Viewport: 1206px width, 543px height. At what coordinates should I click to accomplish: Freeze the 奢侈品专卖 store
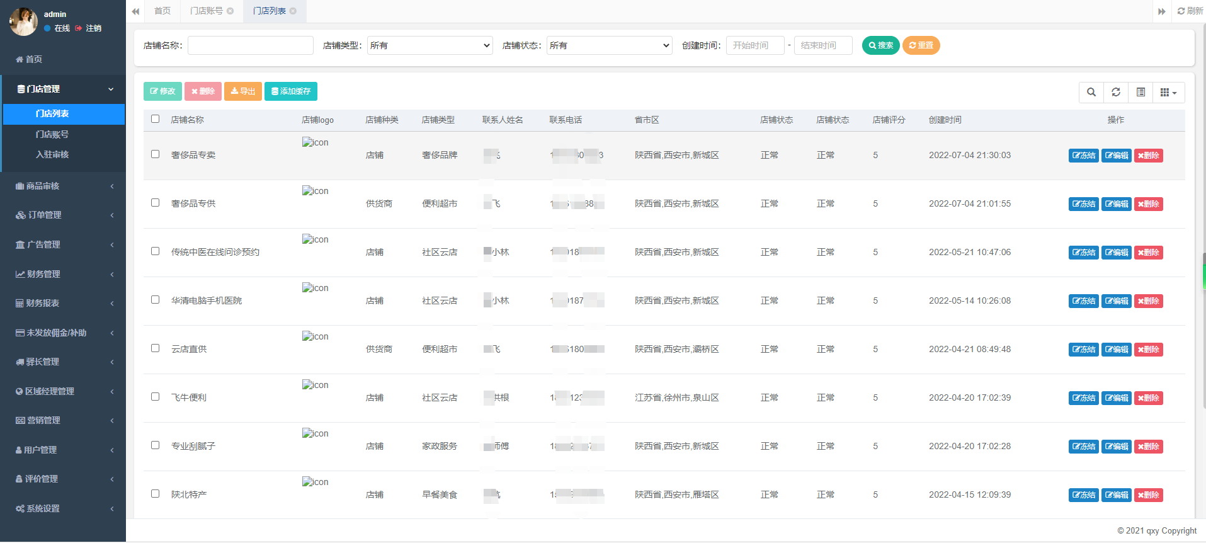tap(1083, 156)
